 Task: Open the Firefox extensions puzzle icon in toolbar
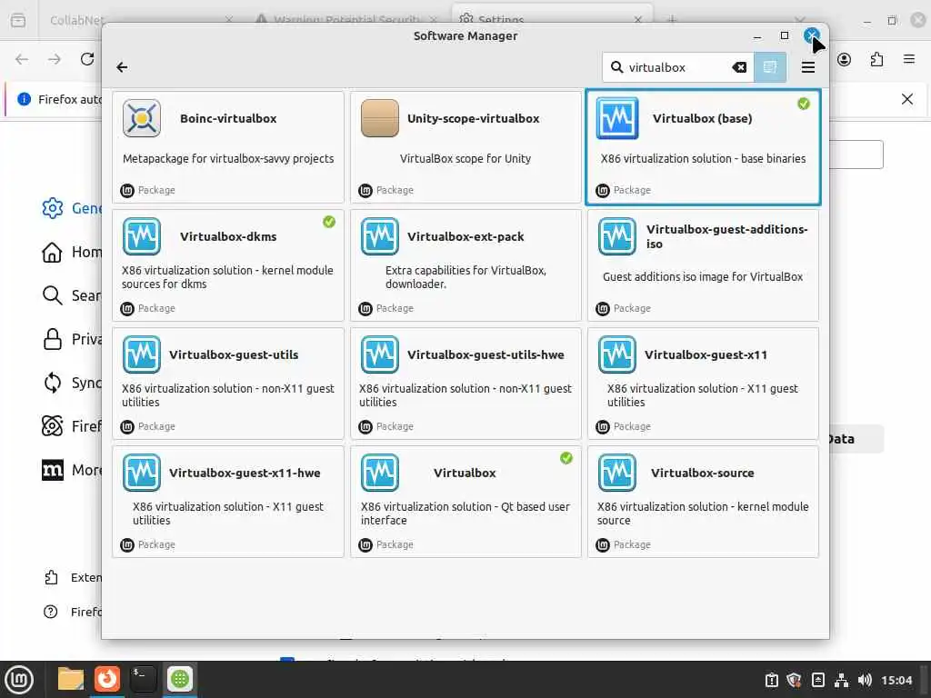click(x=876, y=59)
